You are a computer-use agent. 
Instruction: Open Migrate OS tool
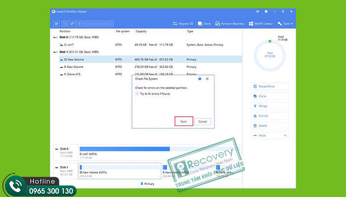(x=183, y=24)
